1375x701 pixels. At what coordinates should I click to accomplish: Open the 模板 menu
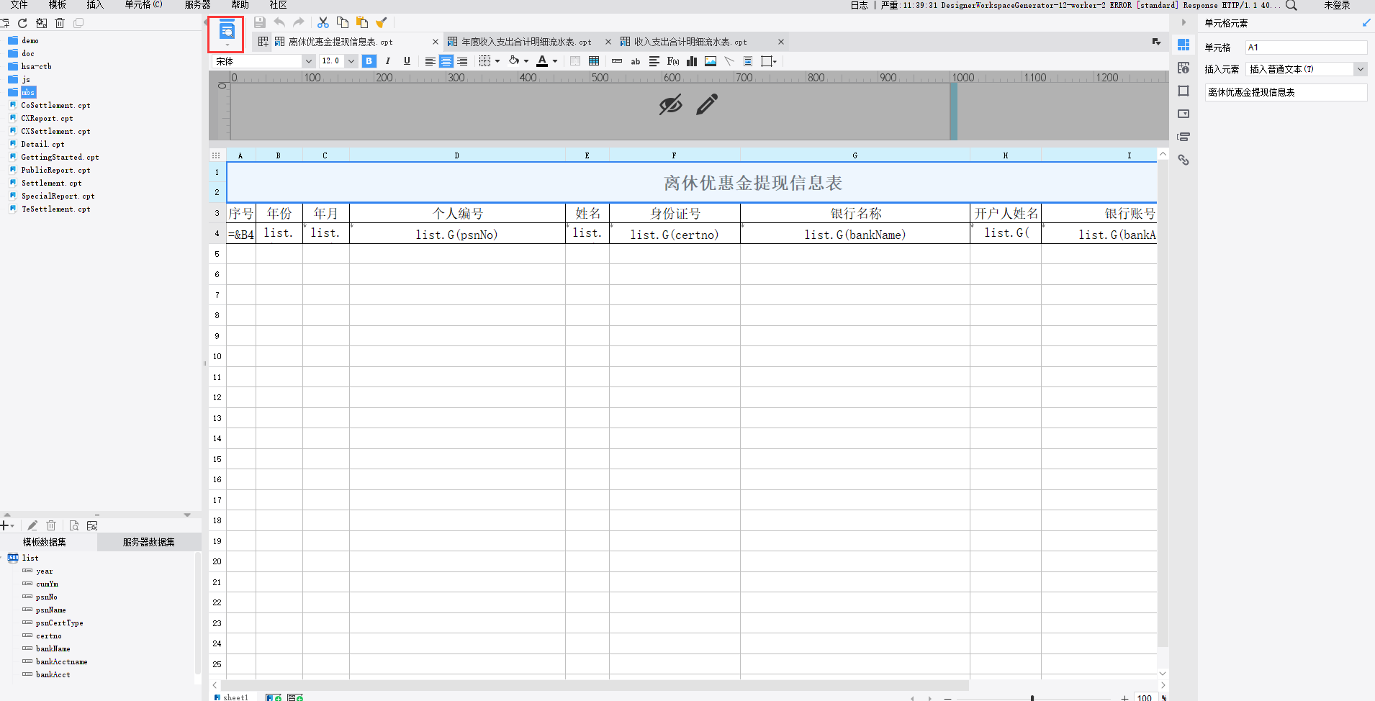[x=57, y=5]
